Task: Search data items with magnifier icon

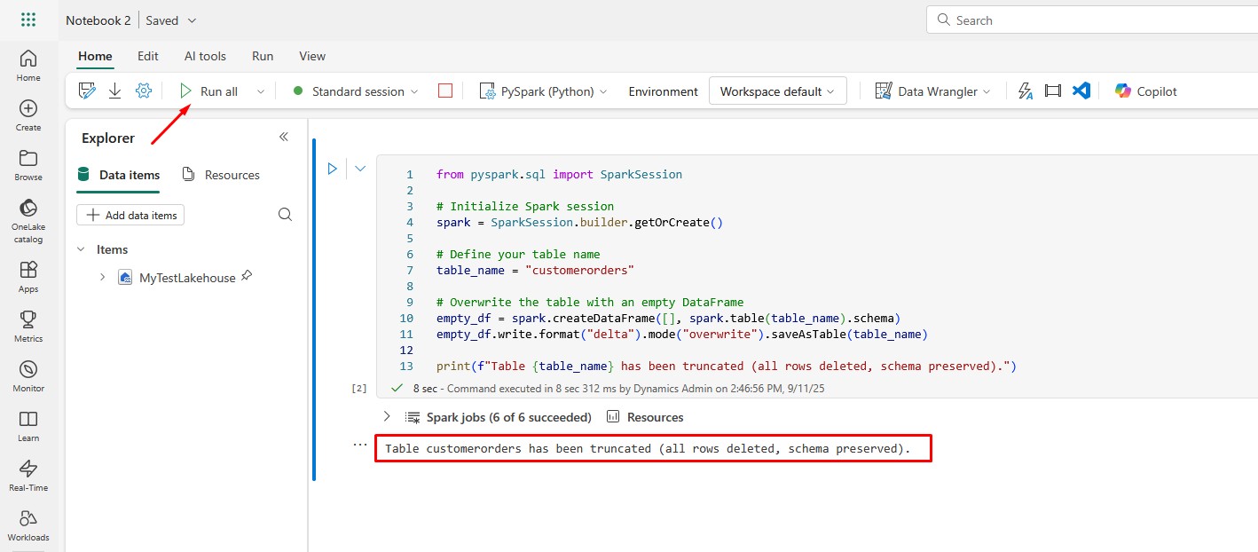Action: (x=285, y=215)
